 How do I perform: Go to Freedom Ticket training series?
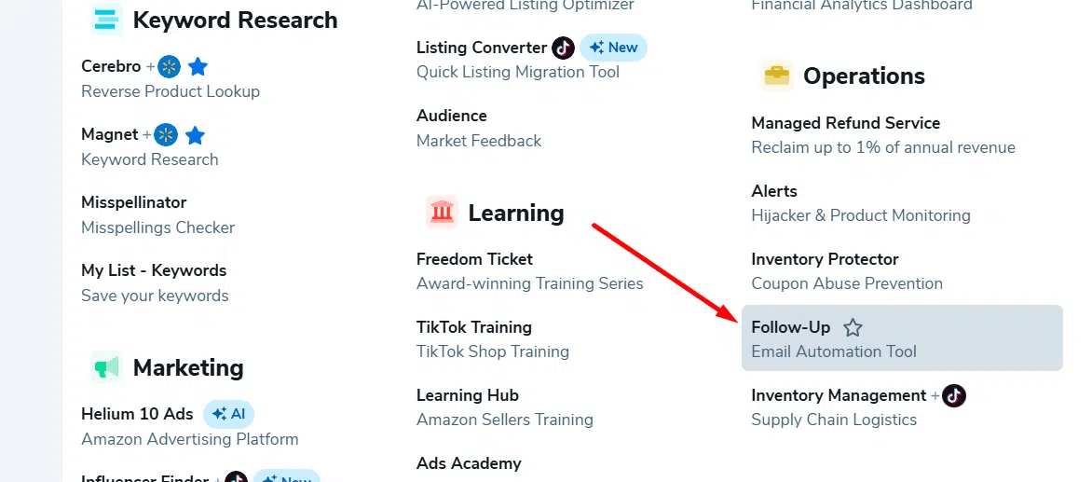[x=474, y=259]
